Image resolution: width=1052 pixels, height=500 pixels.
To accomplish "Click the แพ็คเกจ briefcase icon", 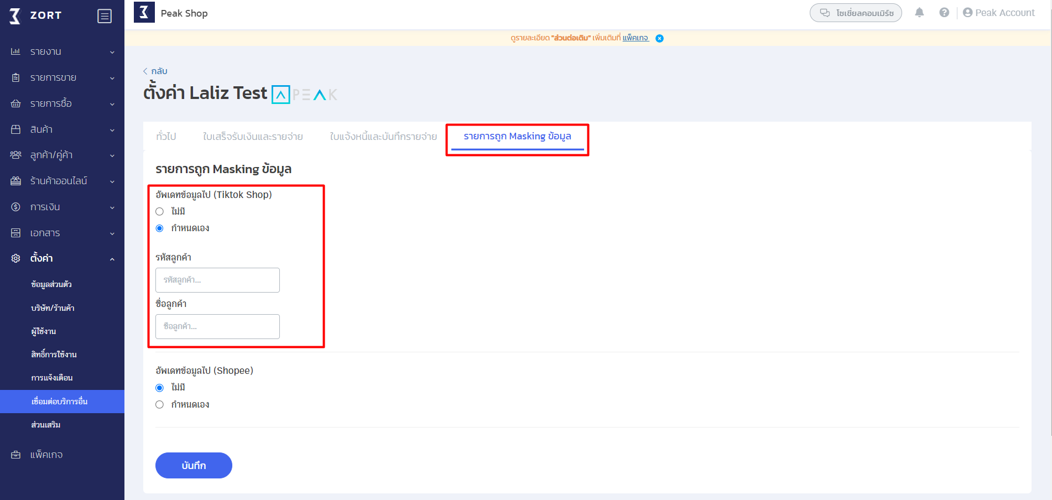I will (x=15, y=455).
